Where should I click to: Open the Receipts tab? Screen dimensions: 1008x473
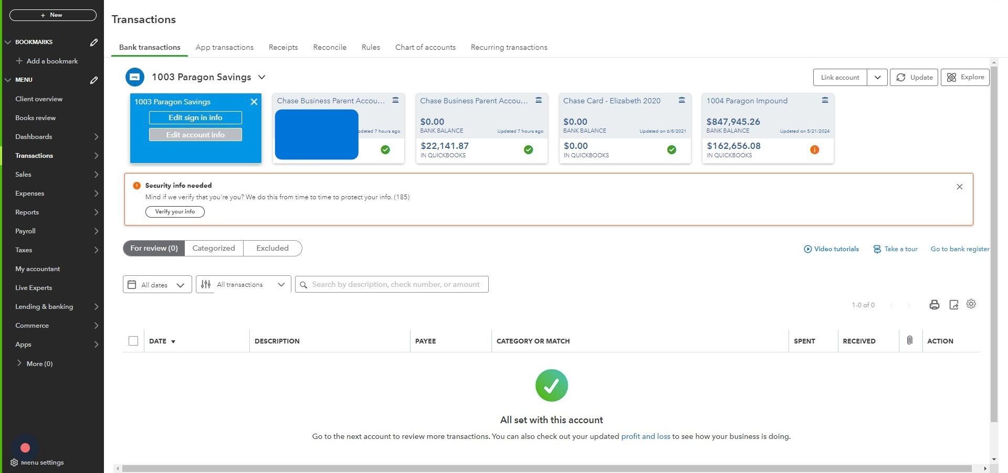click(x=283, y=47)
